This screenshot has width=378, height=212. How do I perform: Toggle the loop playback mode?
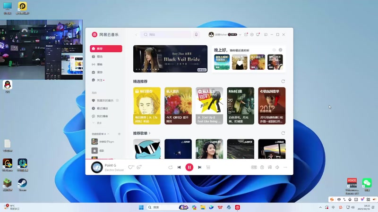click(x=171, y=167)
